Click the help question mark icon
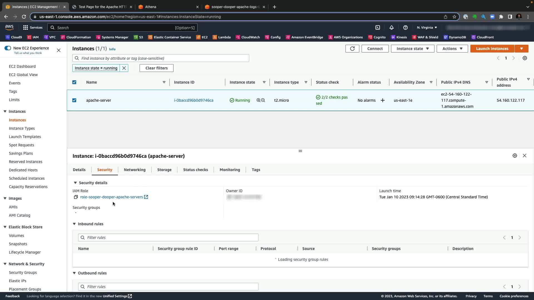This screenshot has width=534, height=300. click(x=405, y=27)
